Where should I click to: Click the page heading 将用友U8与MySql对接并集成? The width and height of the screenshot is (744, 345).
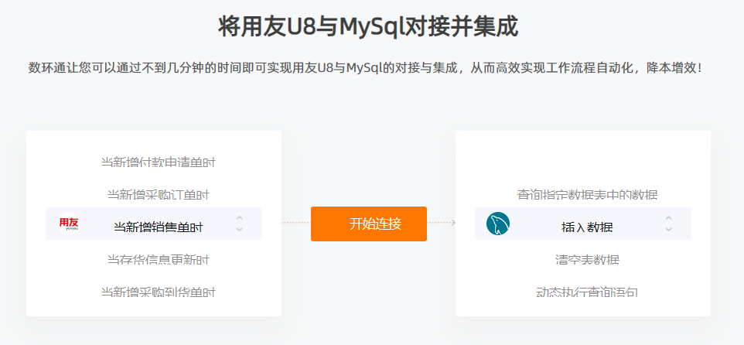click(367, 26)
